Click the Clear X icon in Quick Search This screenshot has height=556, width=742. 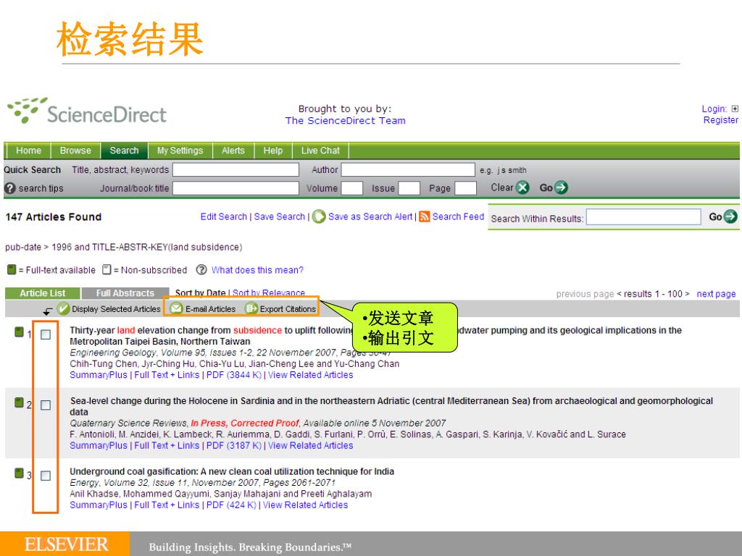pos(522,188)
